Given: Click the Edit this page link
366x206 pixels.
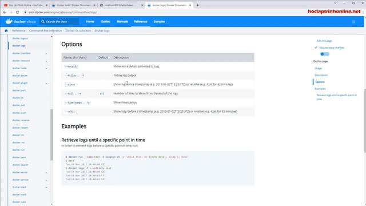Looking at the screenshot, I should pos(324,41).
